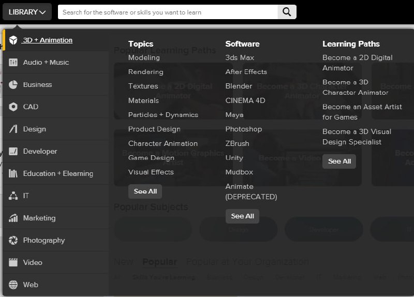Select the Character Animation topic
Image resolution: width=414 pixels, height=297 pixels.
pos(163,143)
